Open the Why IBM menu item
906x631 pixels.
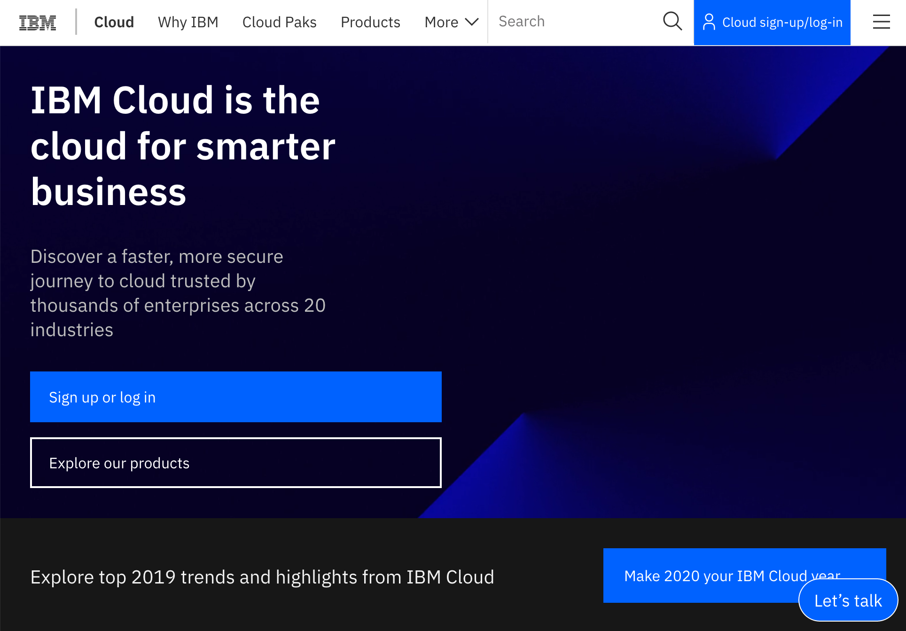point(188,22)
